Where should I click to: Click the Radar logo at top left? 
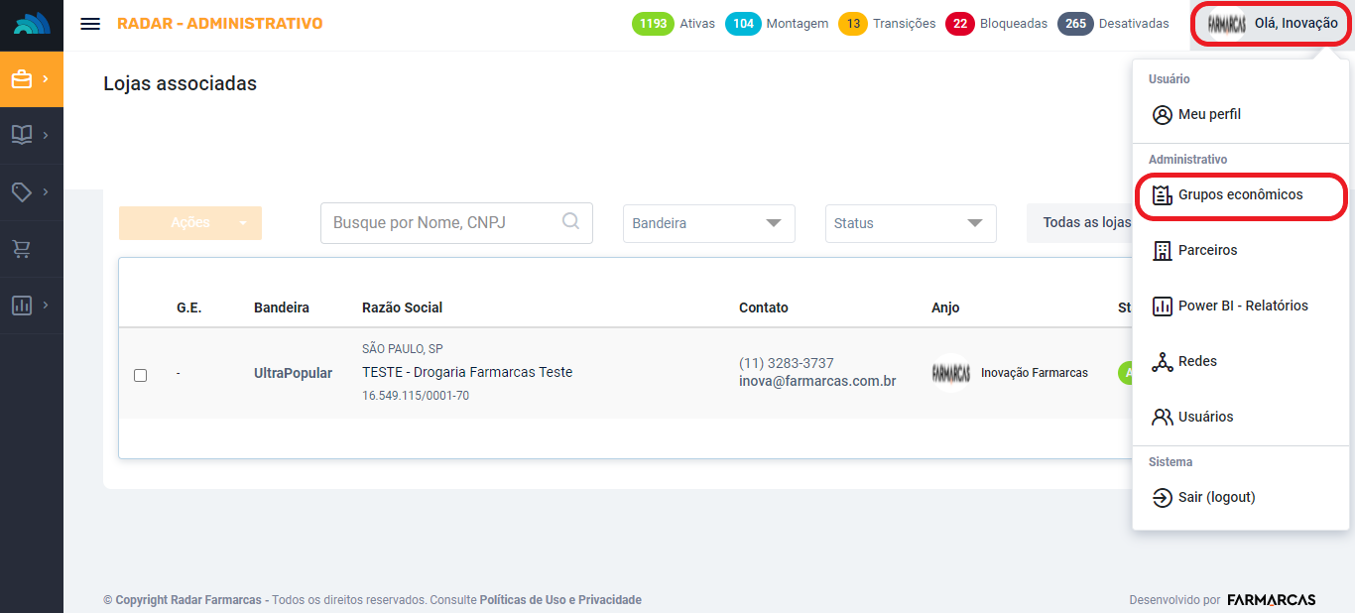[x=32, y=25]
